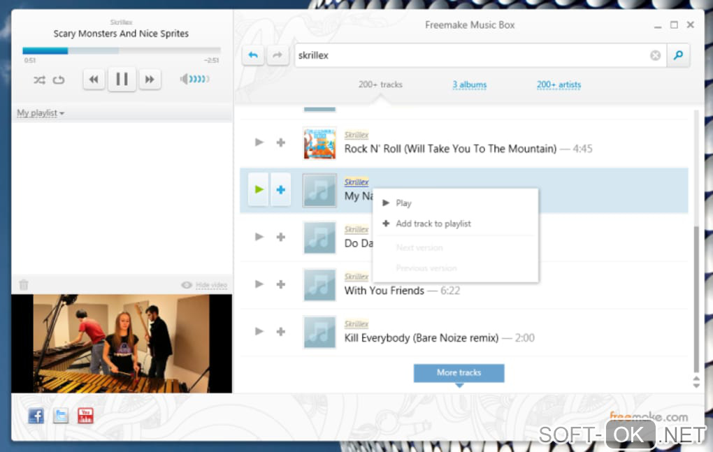Click scrollbar down arrow in track list
The height and width of the screenshot is (452, 713).
[x=696, y=385]
